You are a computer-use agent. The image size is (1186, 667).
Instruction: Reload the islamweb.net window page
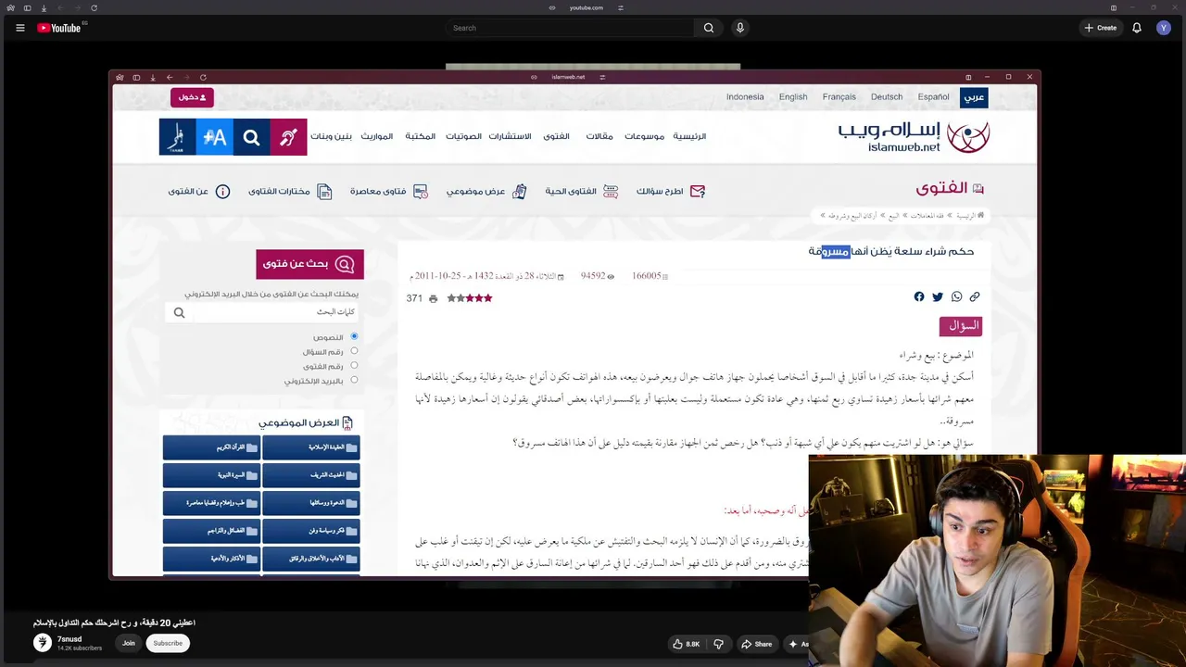coord(203,78)
